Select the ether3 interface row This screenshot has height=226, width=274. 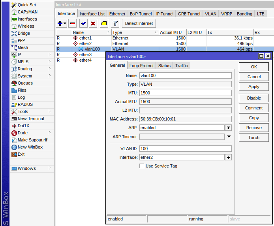pyautogui.click(x=85, y=55)
